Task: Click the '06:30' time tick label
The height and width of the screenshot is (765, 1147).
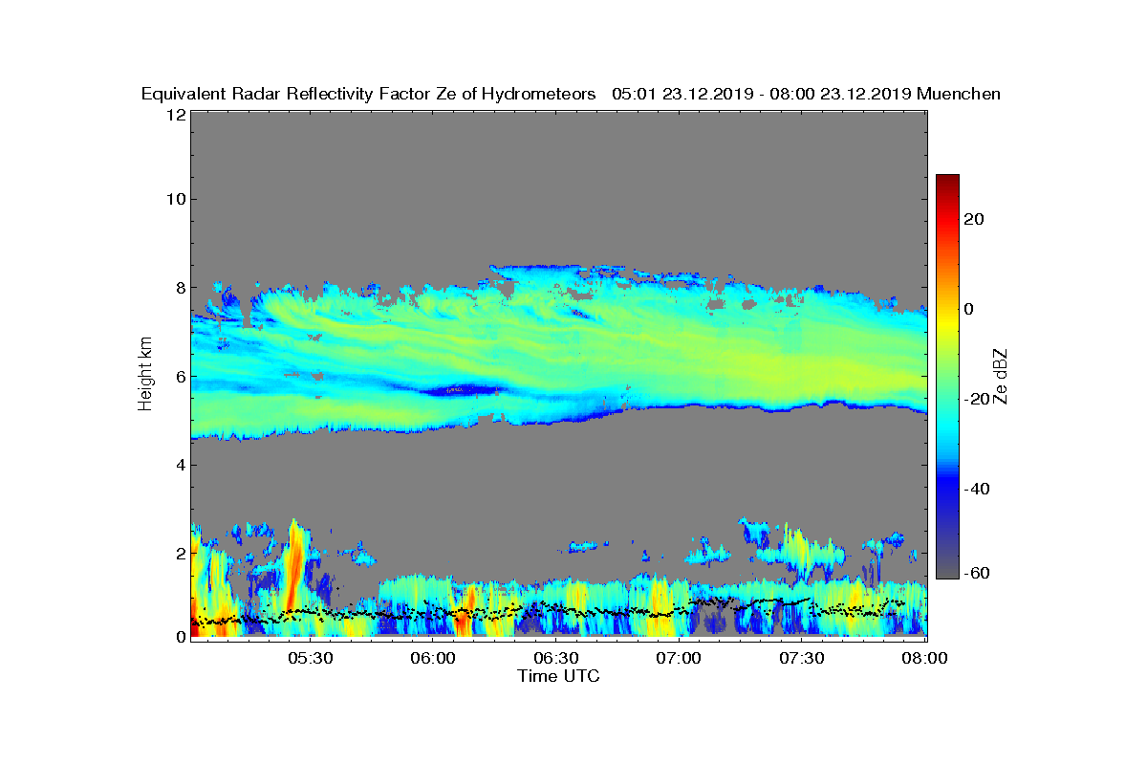Action: (x=556, y=658)
